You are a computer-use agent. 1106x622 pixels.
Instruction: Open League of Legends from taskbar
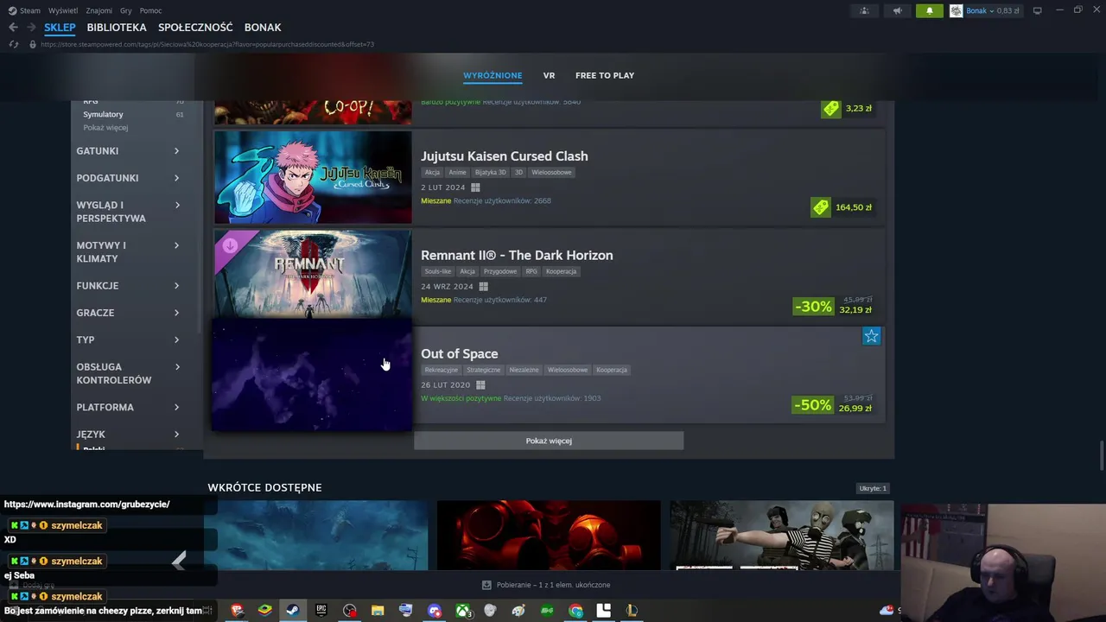point(632,611)
